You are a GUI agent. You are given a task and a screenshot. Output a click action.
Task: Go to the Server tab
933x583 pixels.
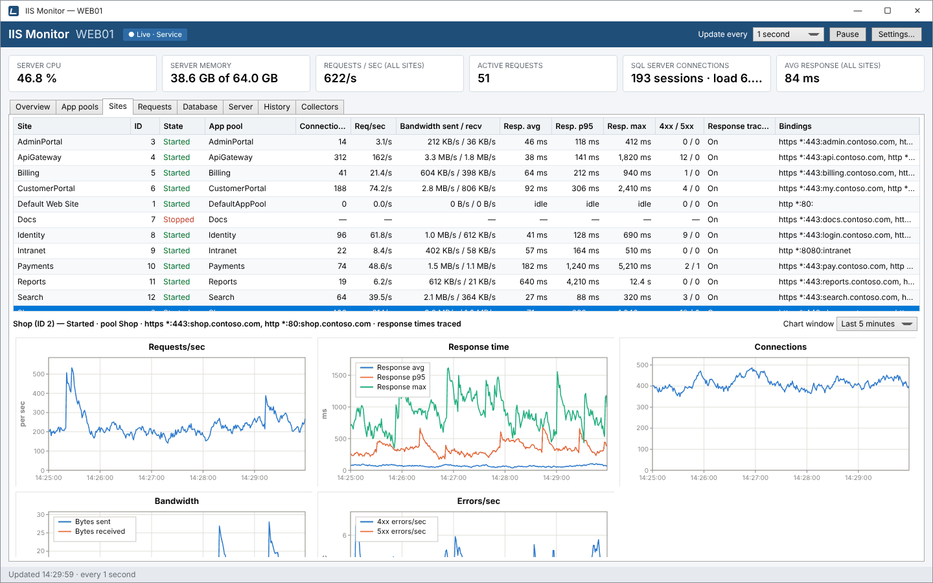click(240, 107)
